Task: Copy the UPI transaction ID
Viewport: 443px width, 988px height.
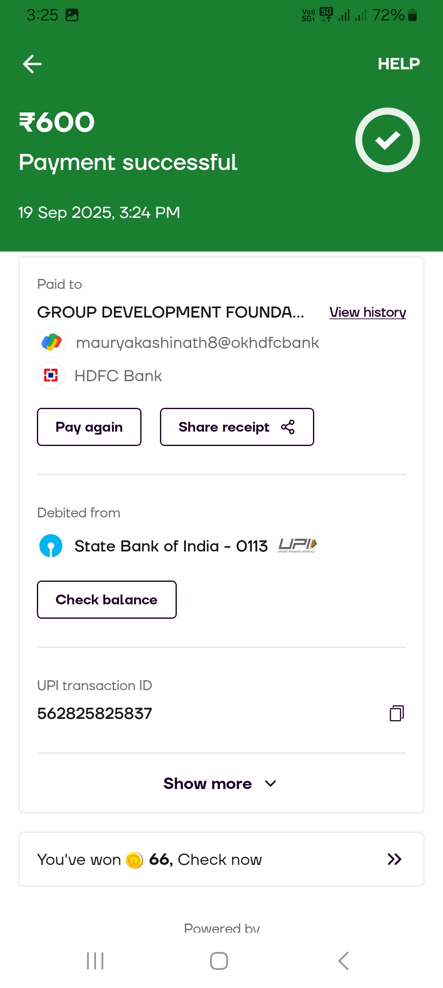Action: [x=396, y=713]
